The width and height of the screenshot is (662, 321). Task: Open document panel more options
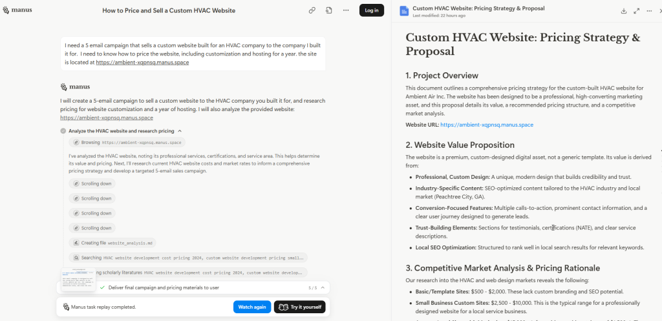tap(650, 11)
